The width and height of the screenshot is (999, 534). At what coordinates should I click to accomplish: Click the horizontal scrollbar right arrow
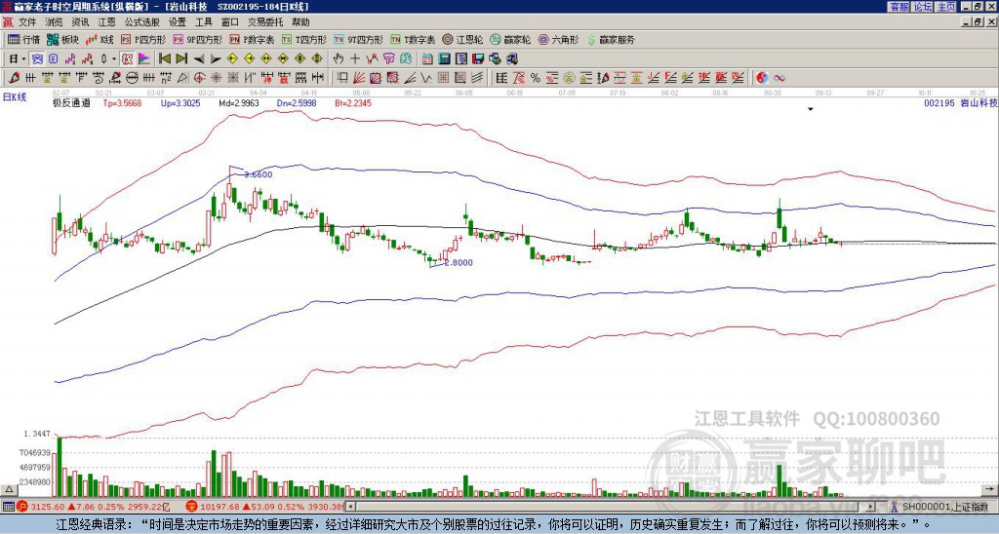(871, 507)
